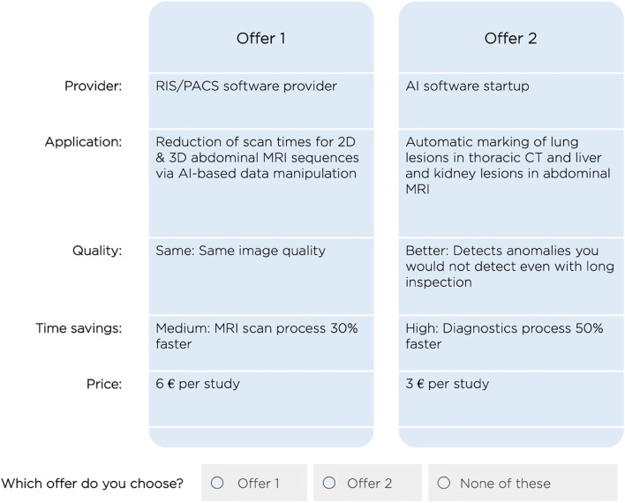Click the "Price:" row label
625x503 pixels.
coord(103,384)
